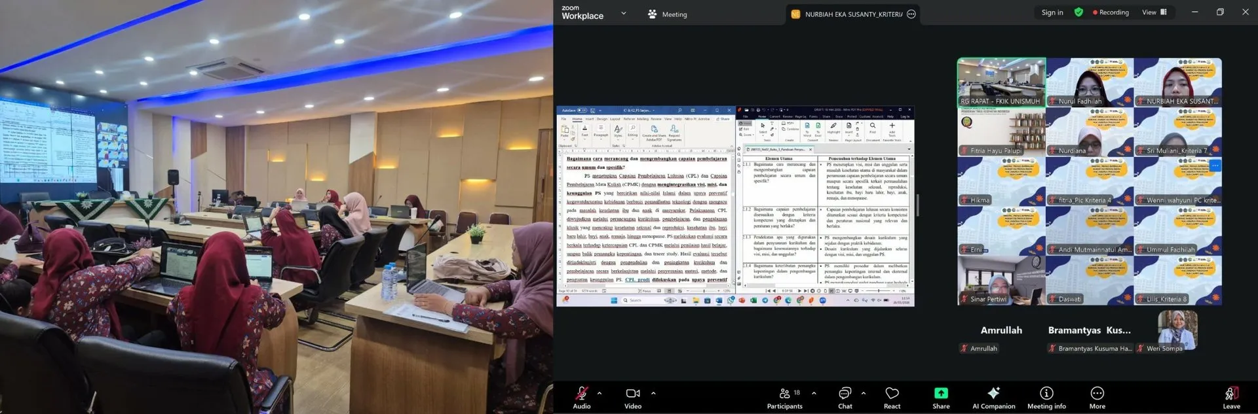Click the blue ellipsis on Sri Muliani's tile
Viewport: 1258px width, 414px height.
pyautogui.click(x=1215, y=165)
